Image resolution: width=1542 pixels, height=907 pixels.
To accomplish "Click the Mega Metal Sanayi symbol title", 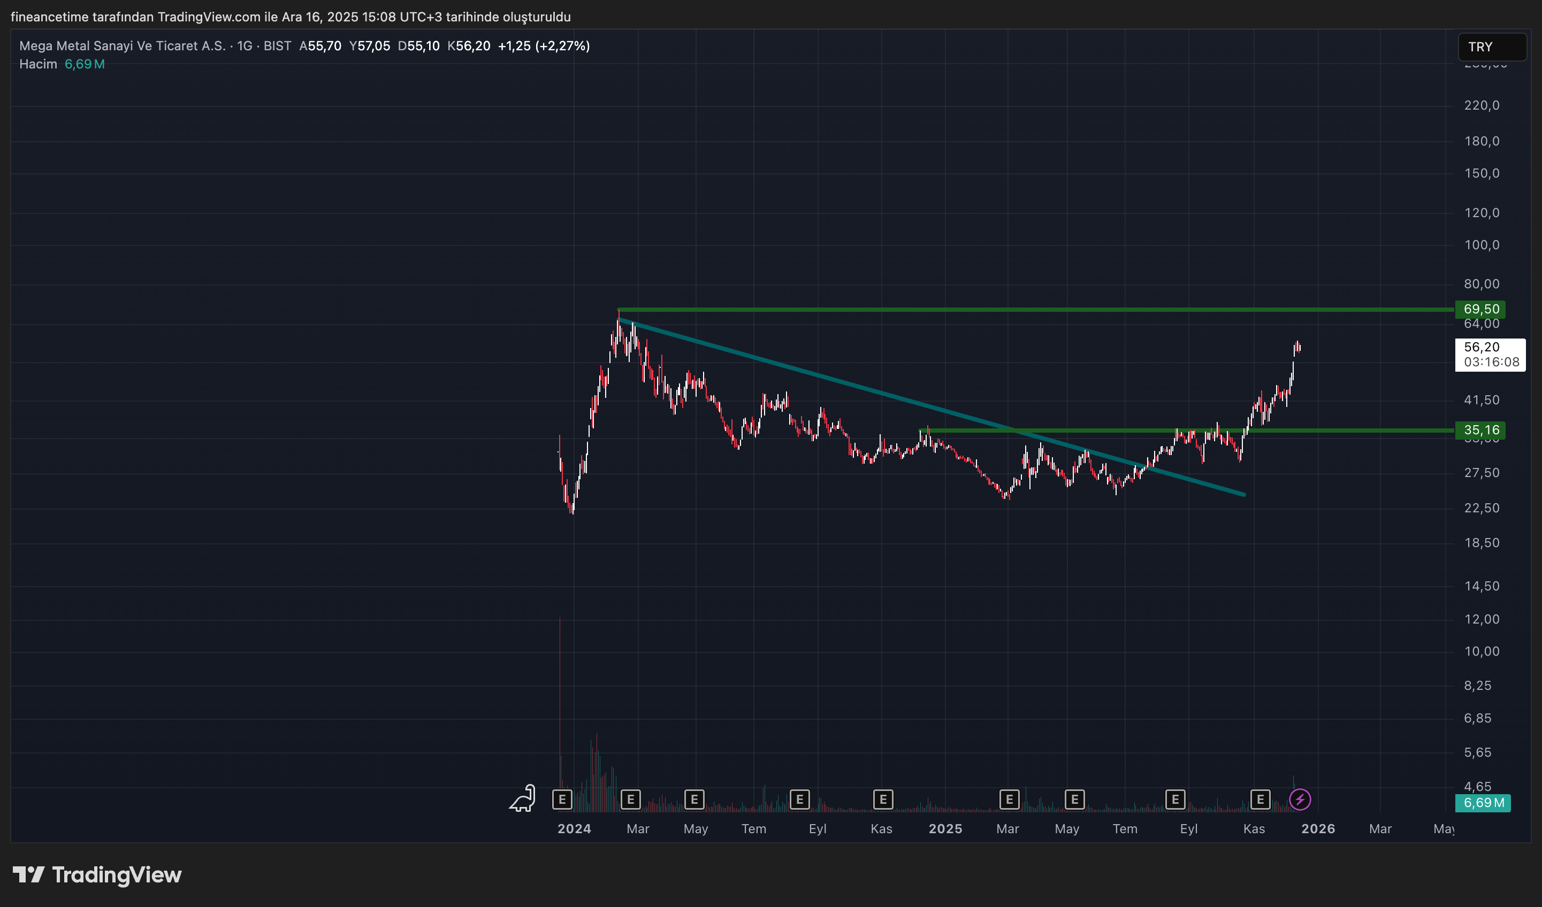I will (122, 46).
